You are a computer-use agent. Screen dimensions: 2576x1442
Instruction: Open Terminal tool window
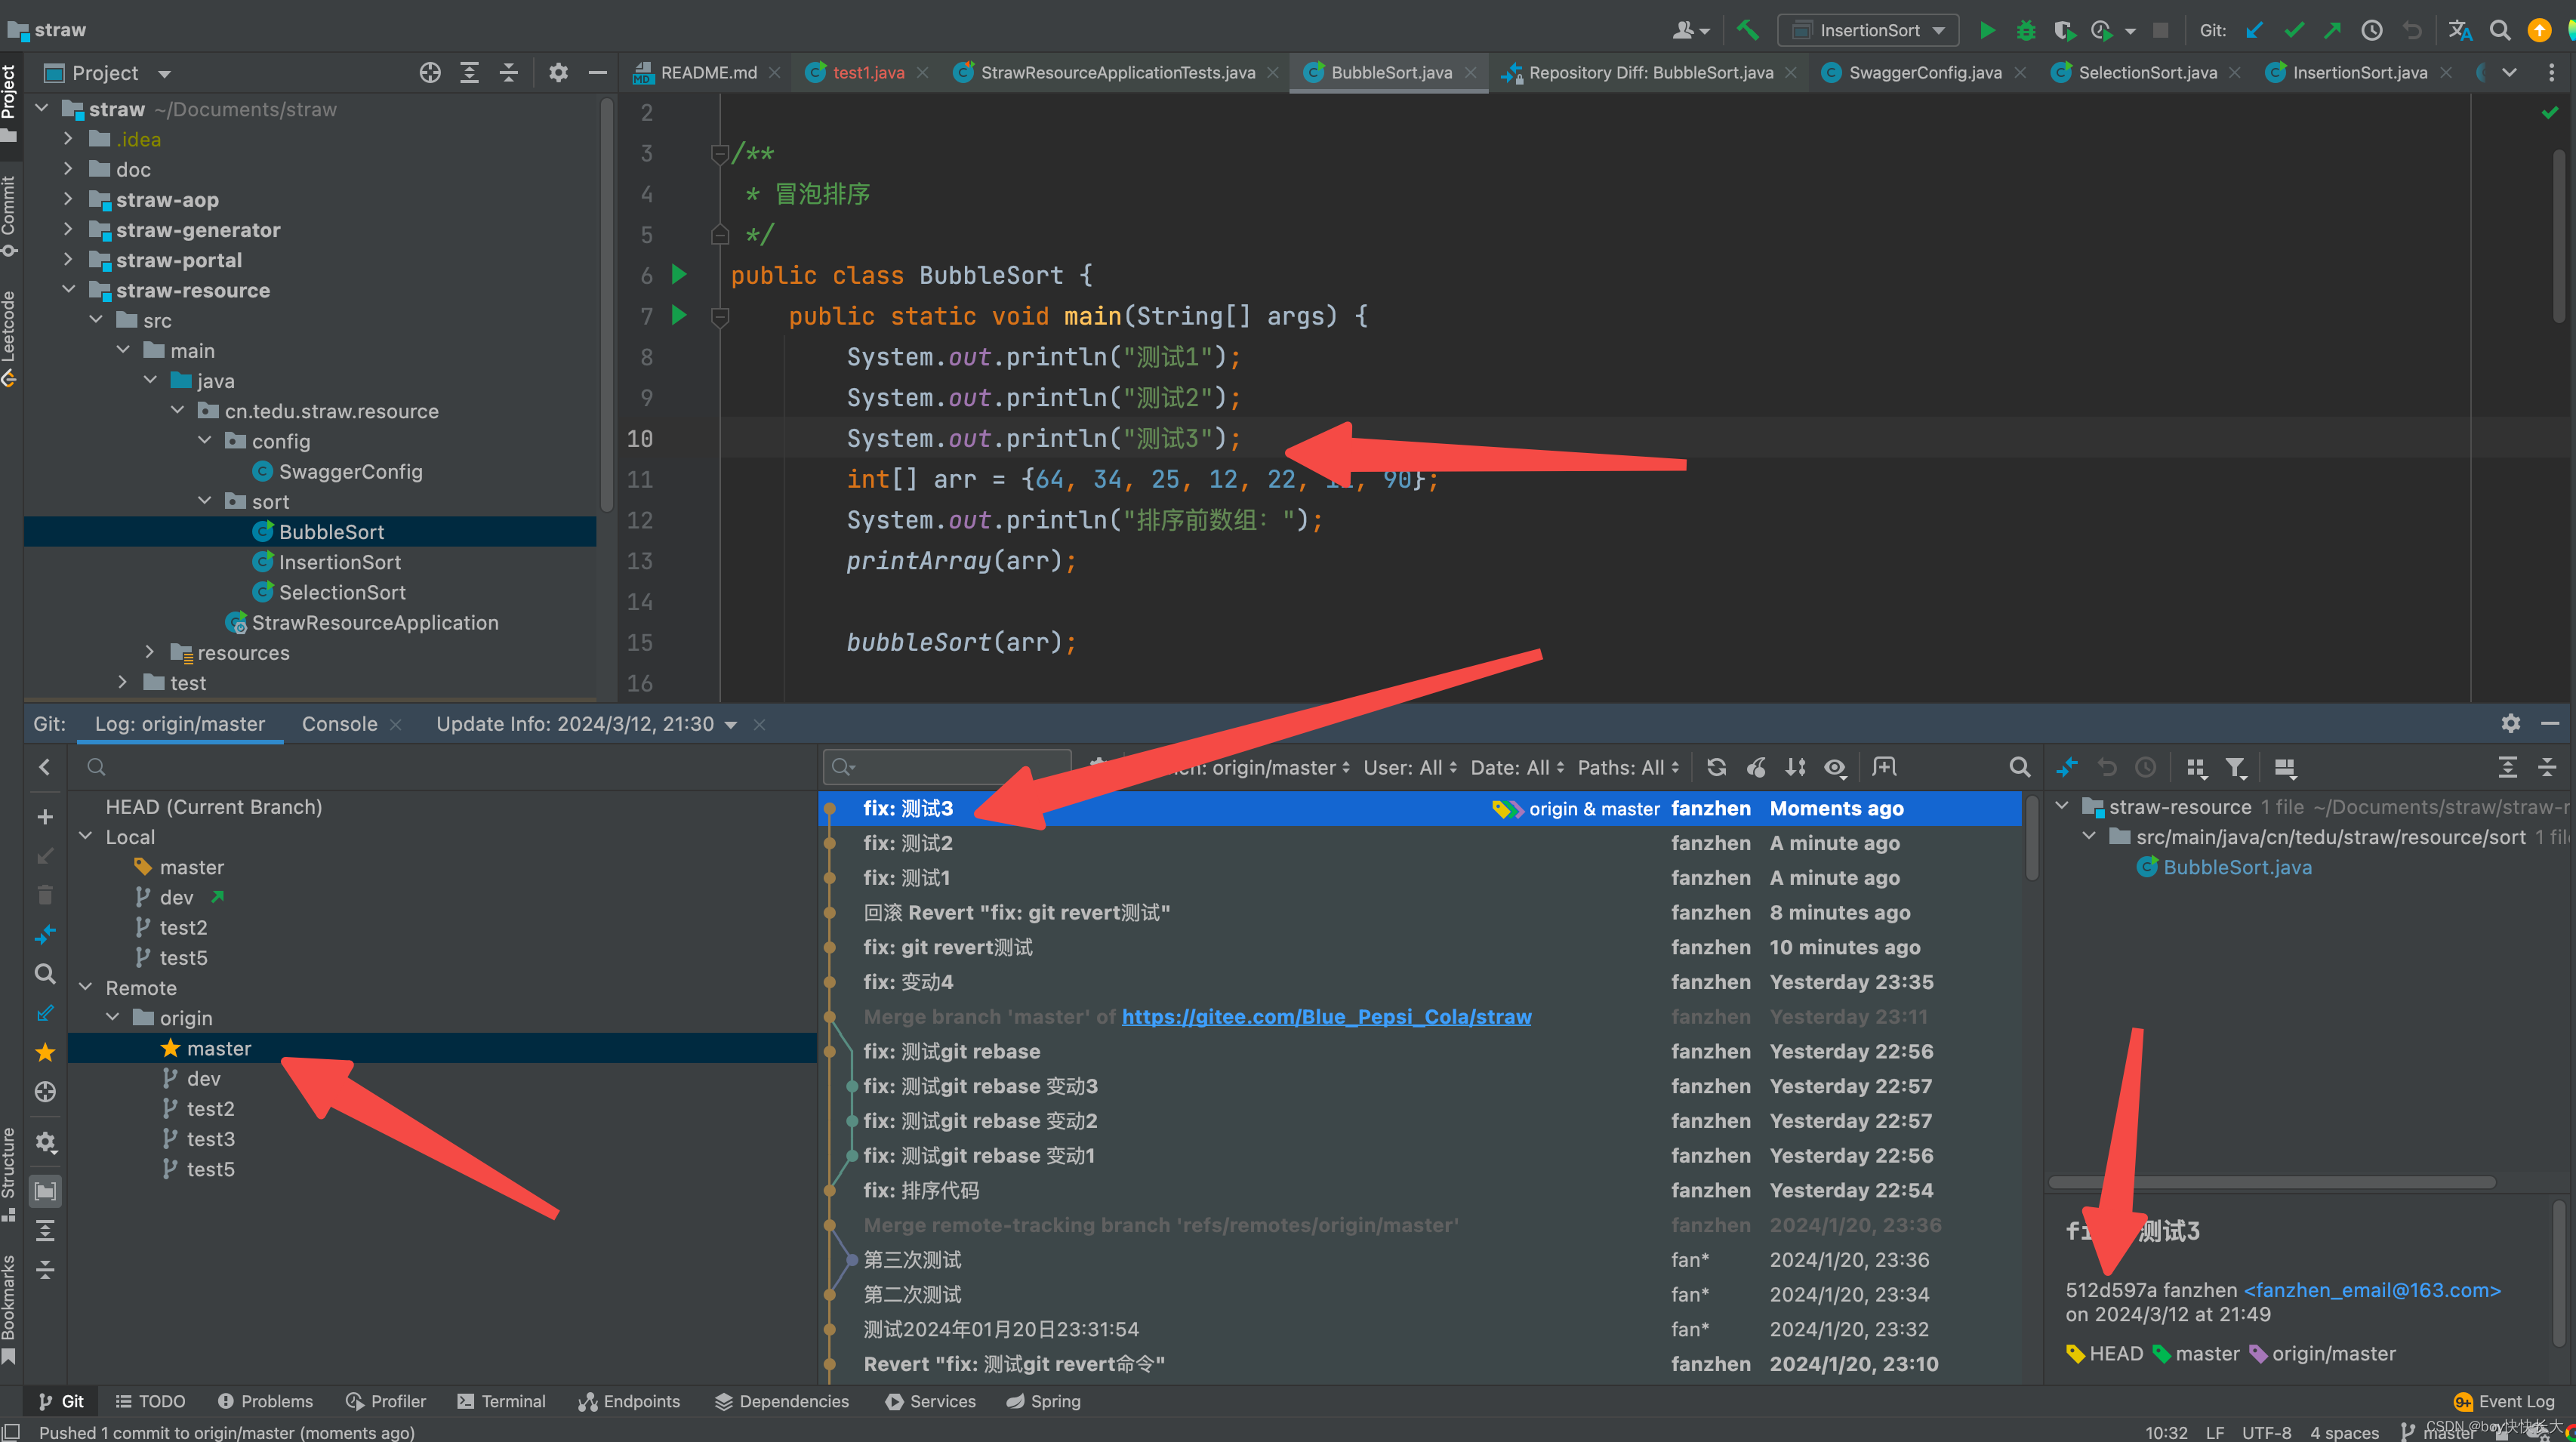coord(501,1401)
